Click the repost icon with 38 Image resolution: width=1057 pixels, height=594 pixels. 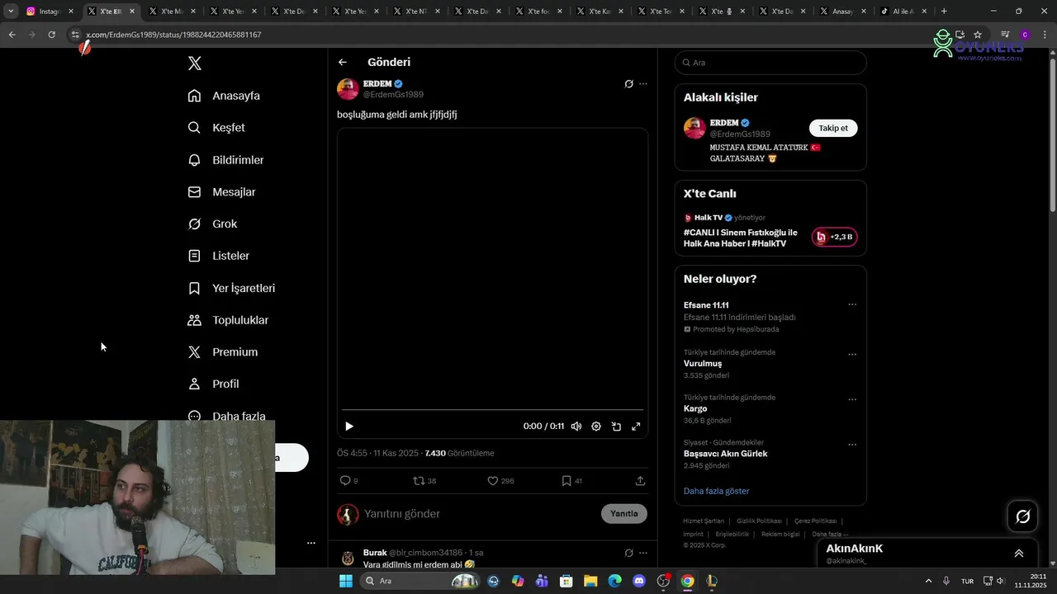click(x=424, y=481)
